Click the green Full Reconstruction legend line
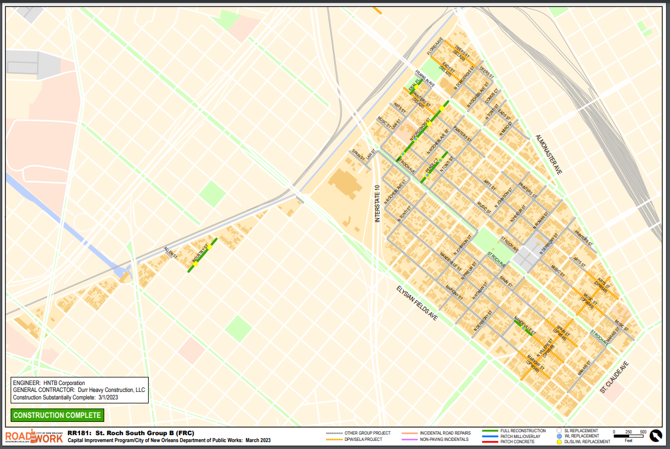 [490, 431]
